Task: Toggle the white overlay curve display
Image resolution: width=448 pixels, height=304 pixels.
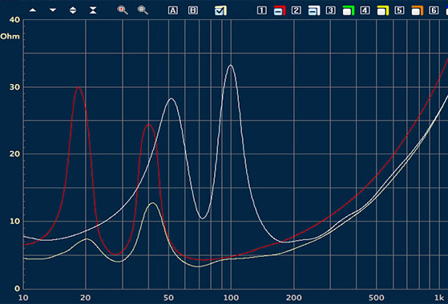Action: click(x=313, y=11)
